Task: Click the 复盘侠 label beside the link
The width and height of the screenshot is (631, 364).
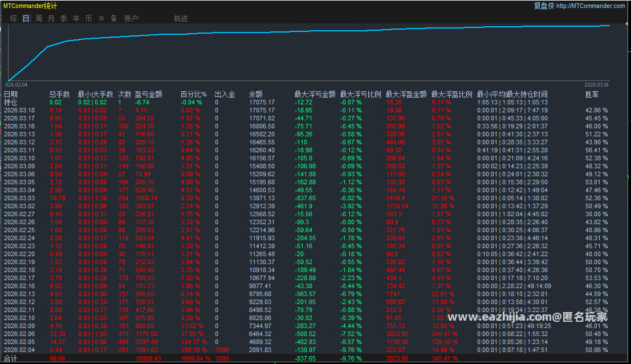Action: [x=544, y=6]
